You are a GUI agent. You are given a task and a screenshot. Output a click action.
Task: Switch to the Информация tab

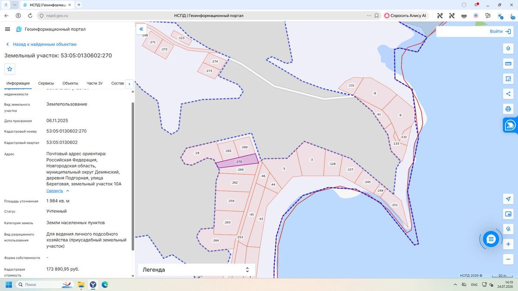(18, 83)
